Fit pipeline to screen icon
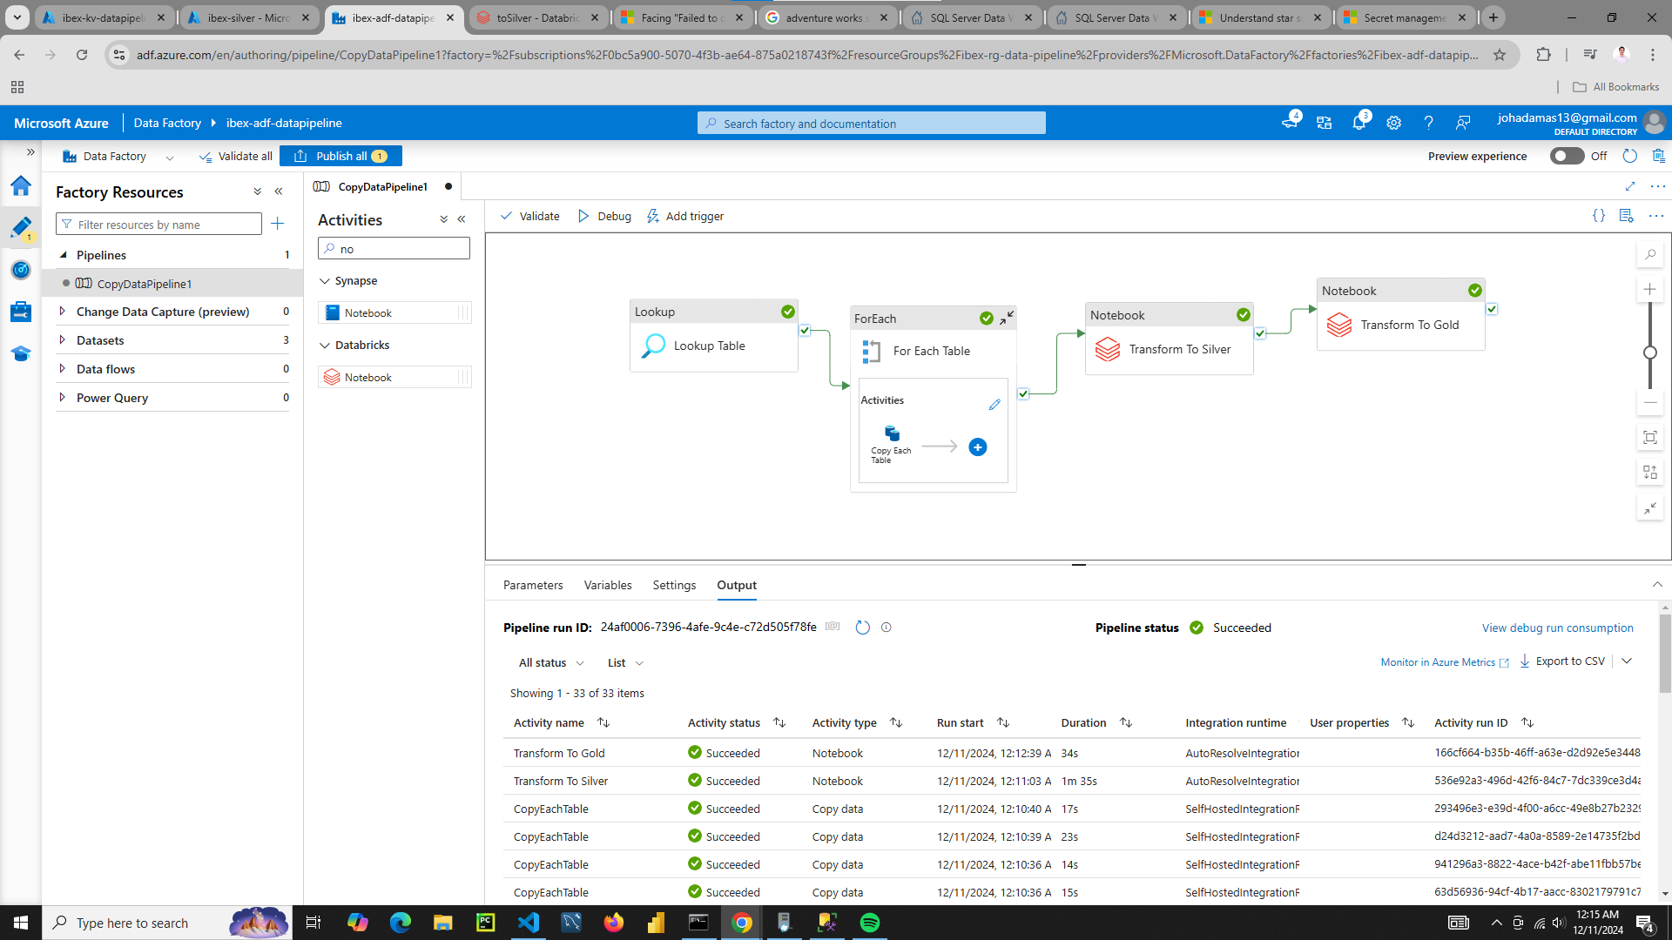 coord(1650,438)
